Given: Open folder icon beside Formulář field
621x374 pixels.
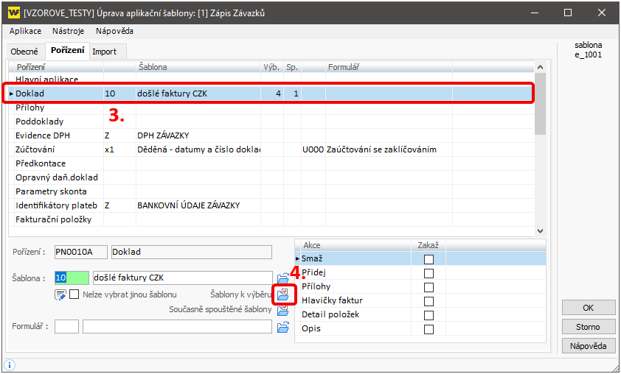Looking at the screenshot, I should [282, 327].
